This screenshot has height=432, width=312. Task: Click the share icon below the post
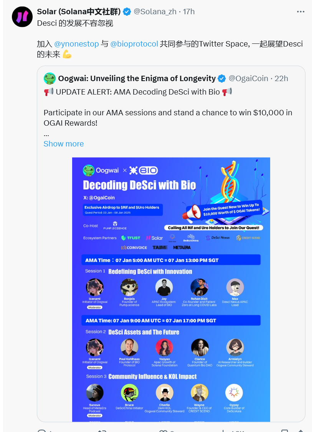pyautogui.click(x=301, y=430)
